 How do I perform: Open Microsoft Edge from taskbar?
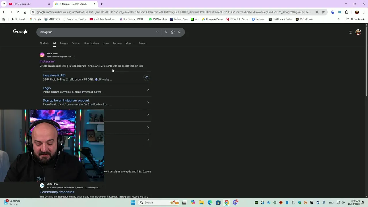(x=210, y=202)
